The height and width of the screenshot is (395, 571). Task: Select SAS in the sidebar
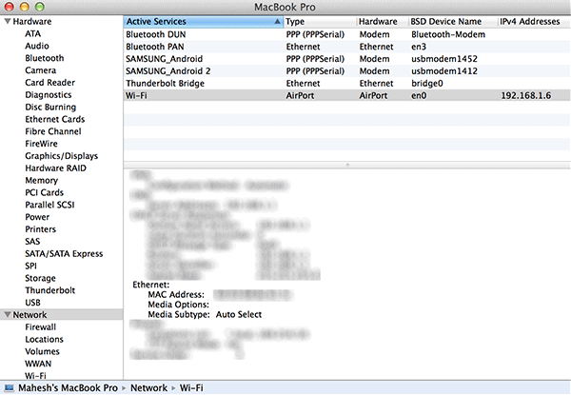[32, 242]
